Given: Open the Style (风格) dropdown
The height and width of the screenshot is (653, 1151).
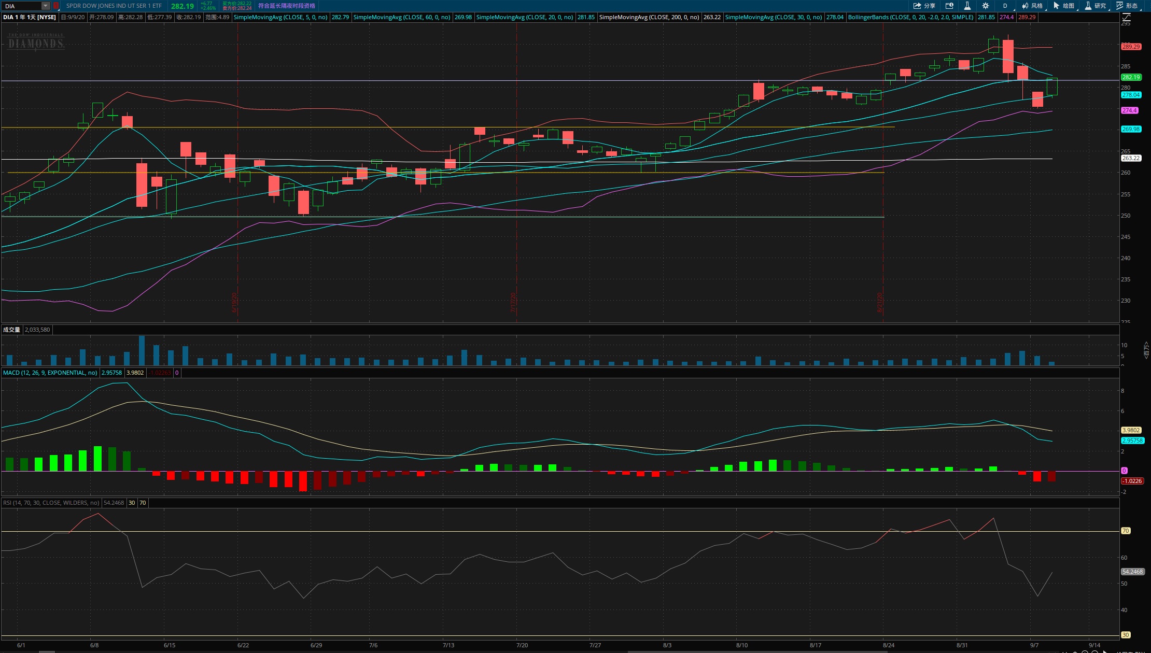Looking at the screenshot, I should pos(1033,6).
